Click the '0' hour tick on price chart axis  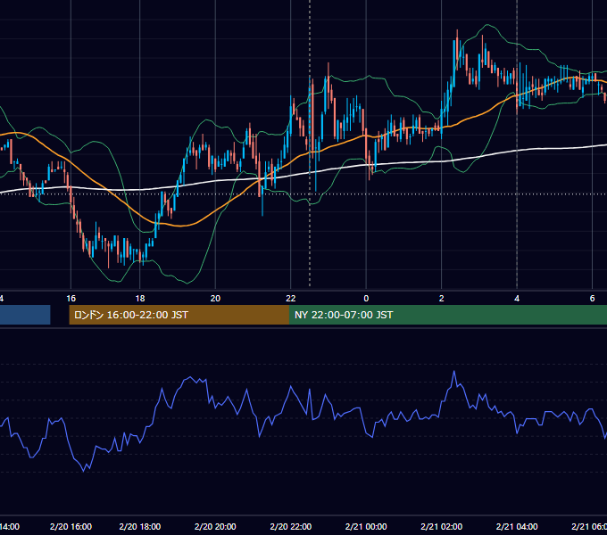pos(366,299)
